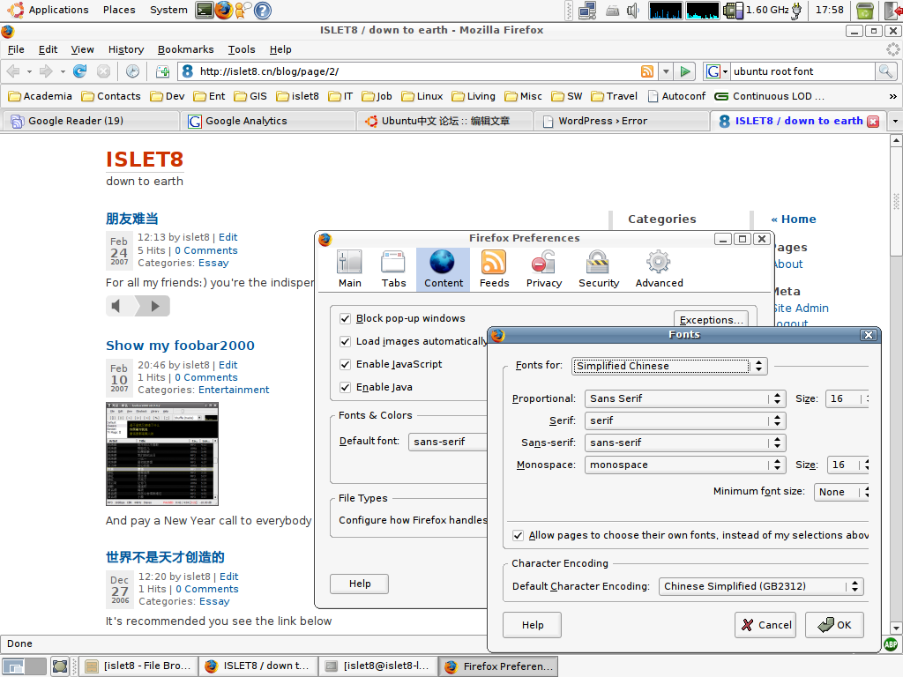The width and height of the screenshot is (903, 677).
Task: Open the History menu
Action: point(125,49)
